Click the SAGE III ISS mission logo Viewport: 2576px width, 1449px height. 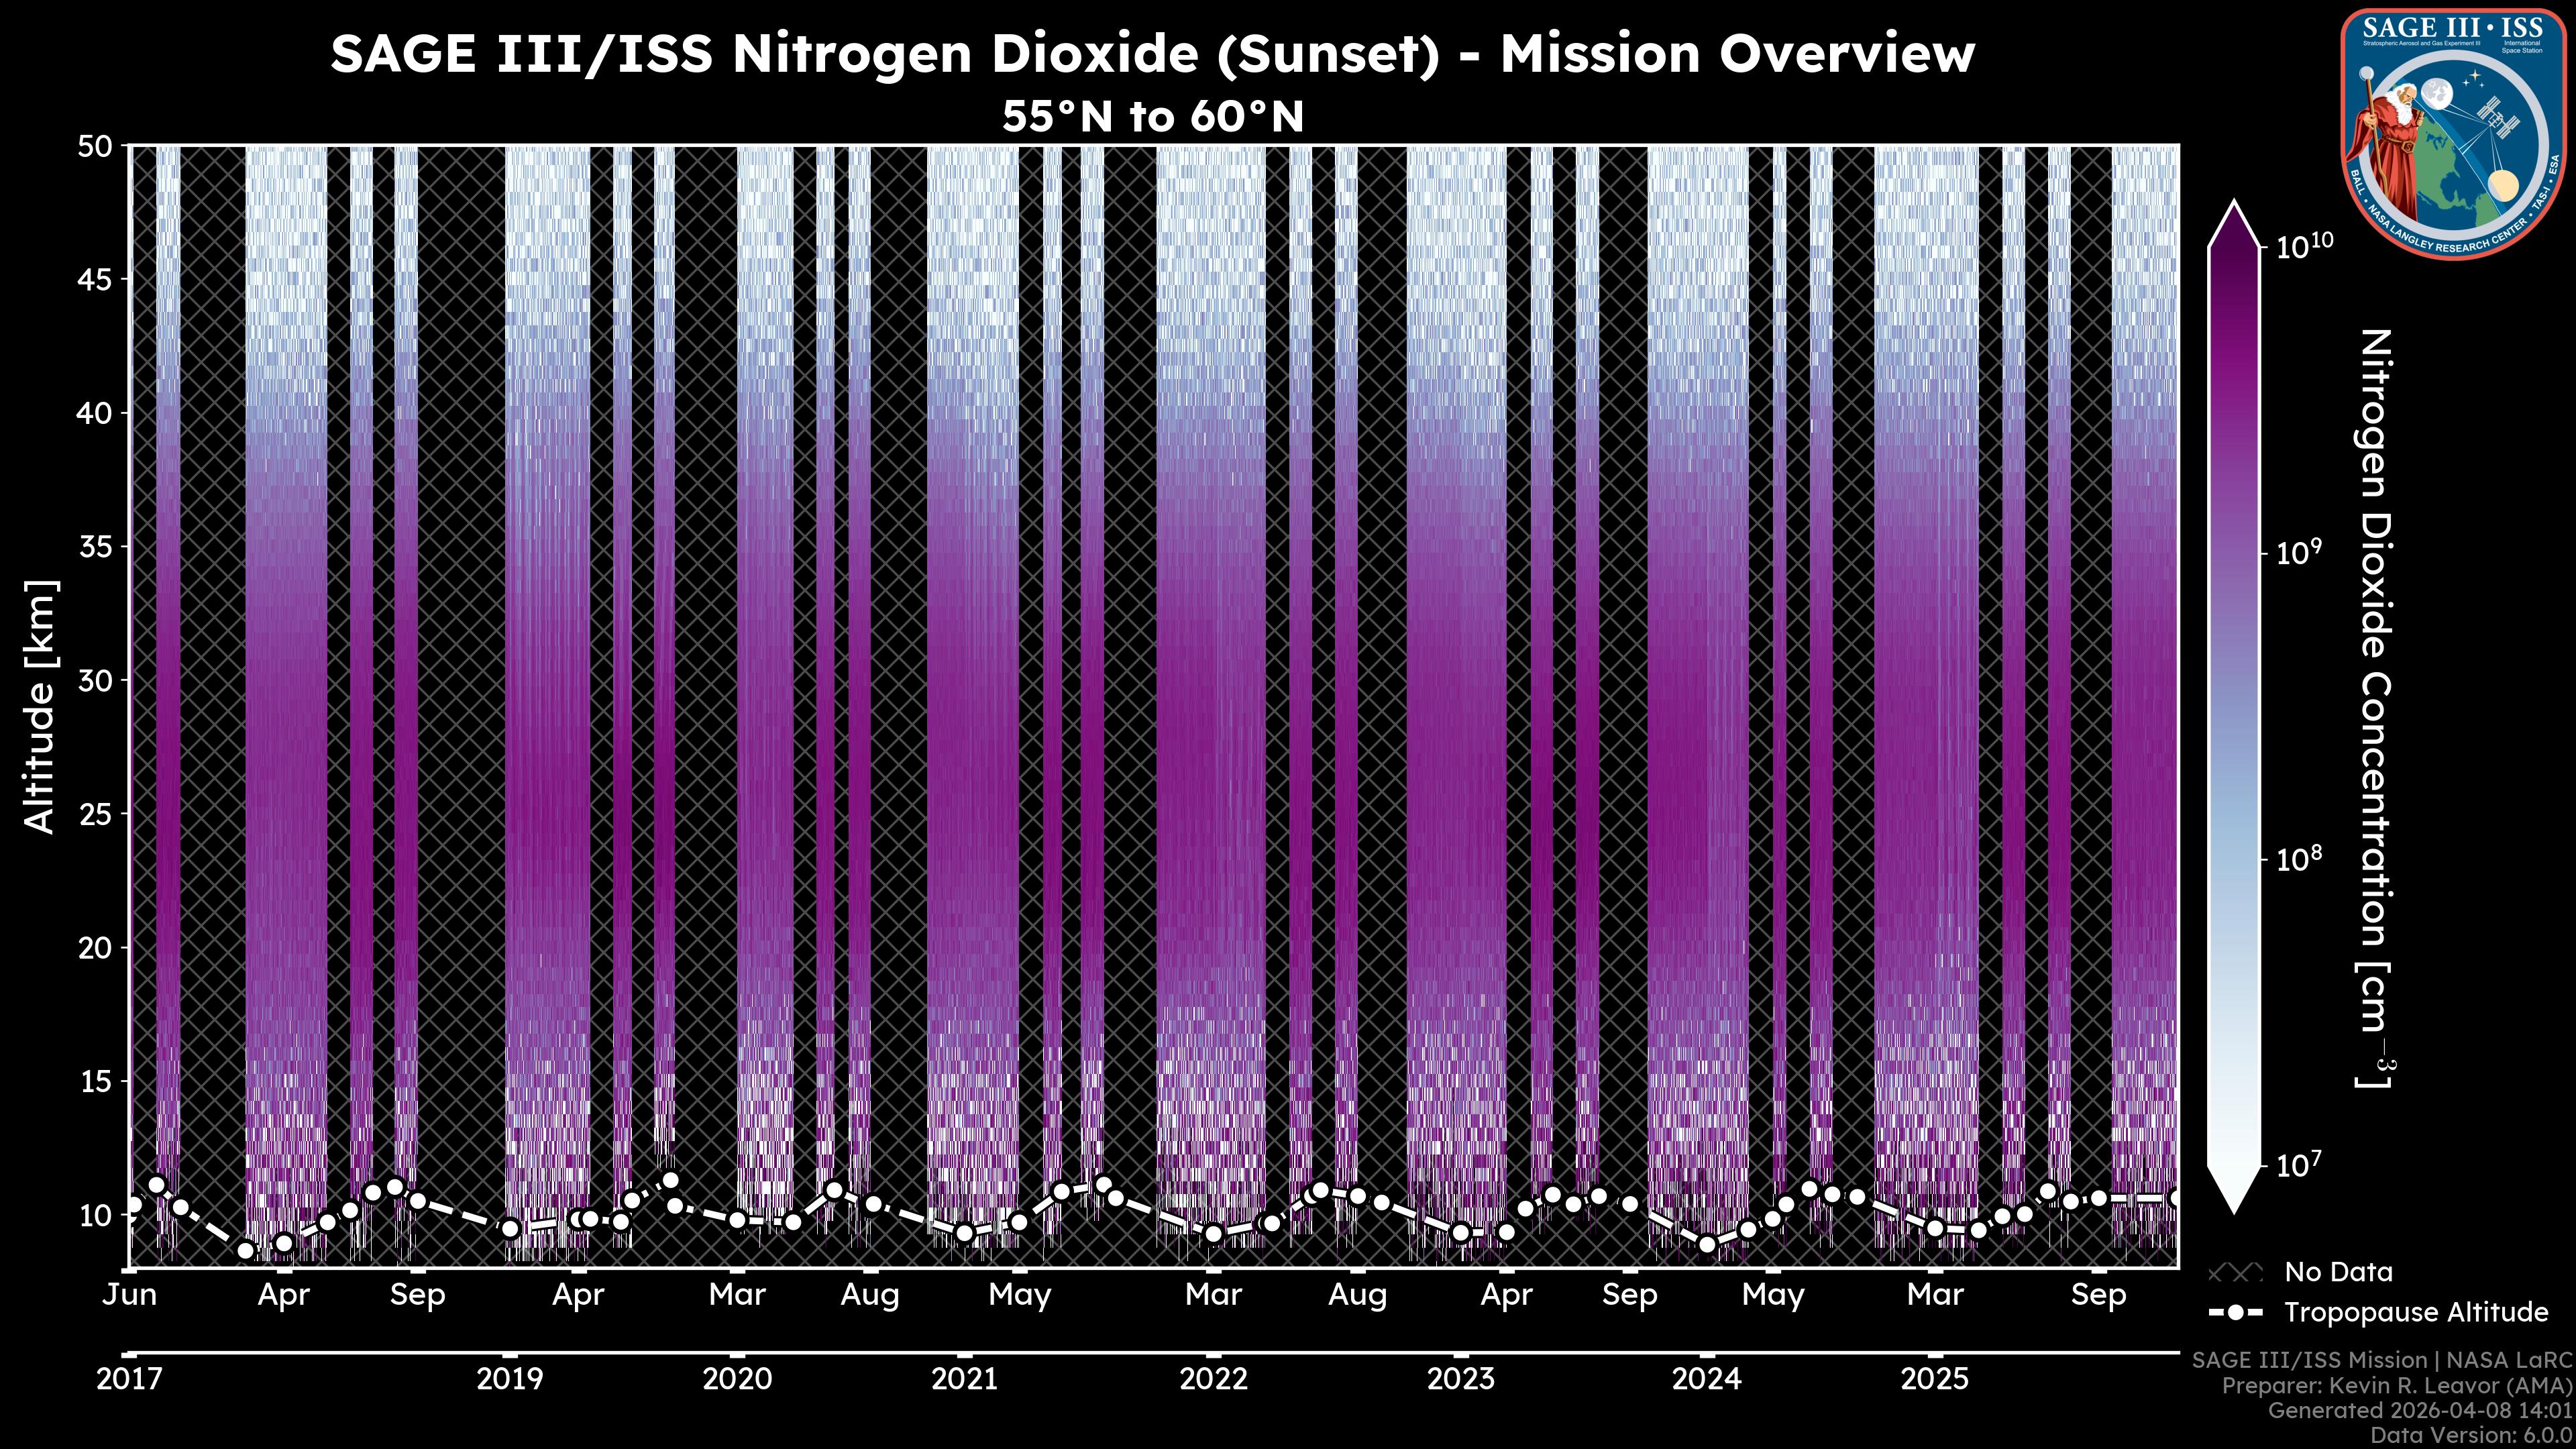[2454, 133]
